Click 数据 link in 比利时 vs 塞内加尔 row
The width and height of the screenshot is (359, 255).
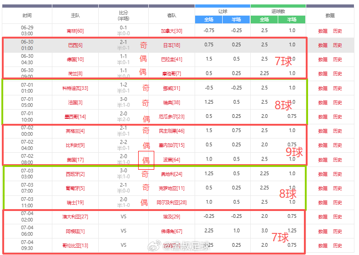323,145
